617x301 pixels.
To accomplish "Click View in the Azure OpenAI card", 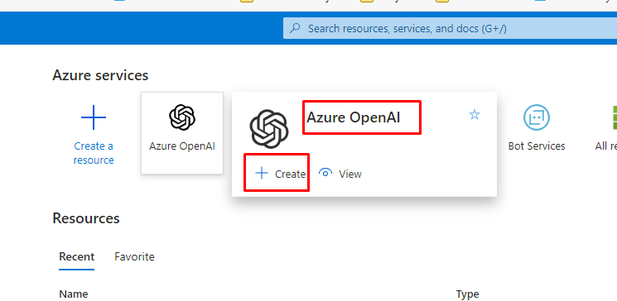I will coord(340,174).
